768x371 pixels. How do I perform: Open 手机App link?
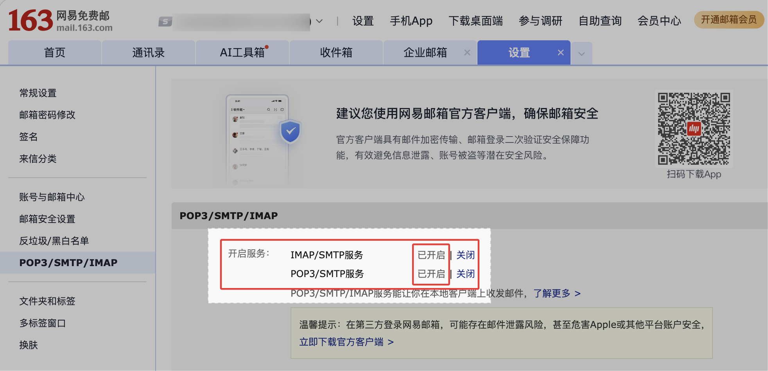pyautogui.click(x=411, y=21)
